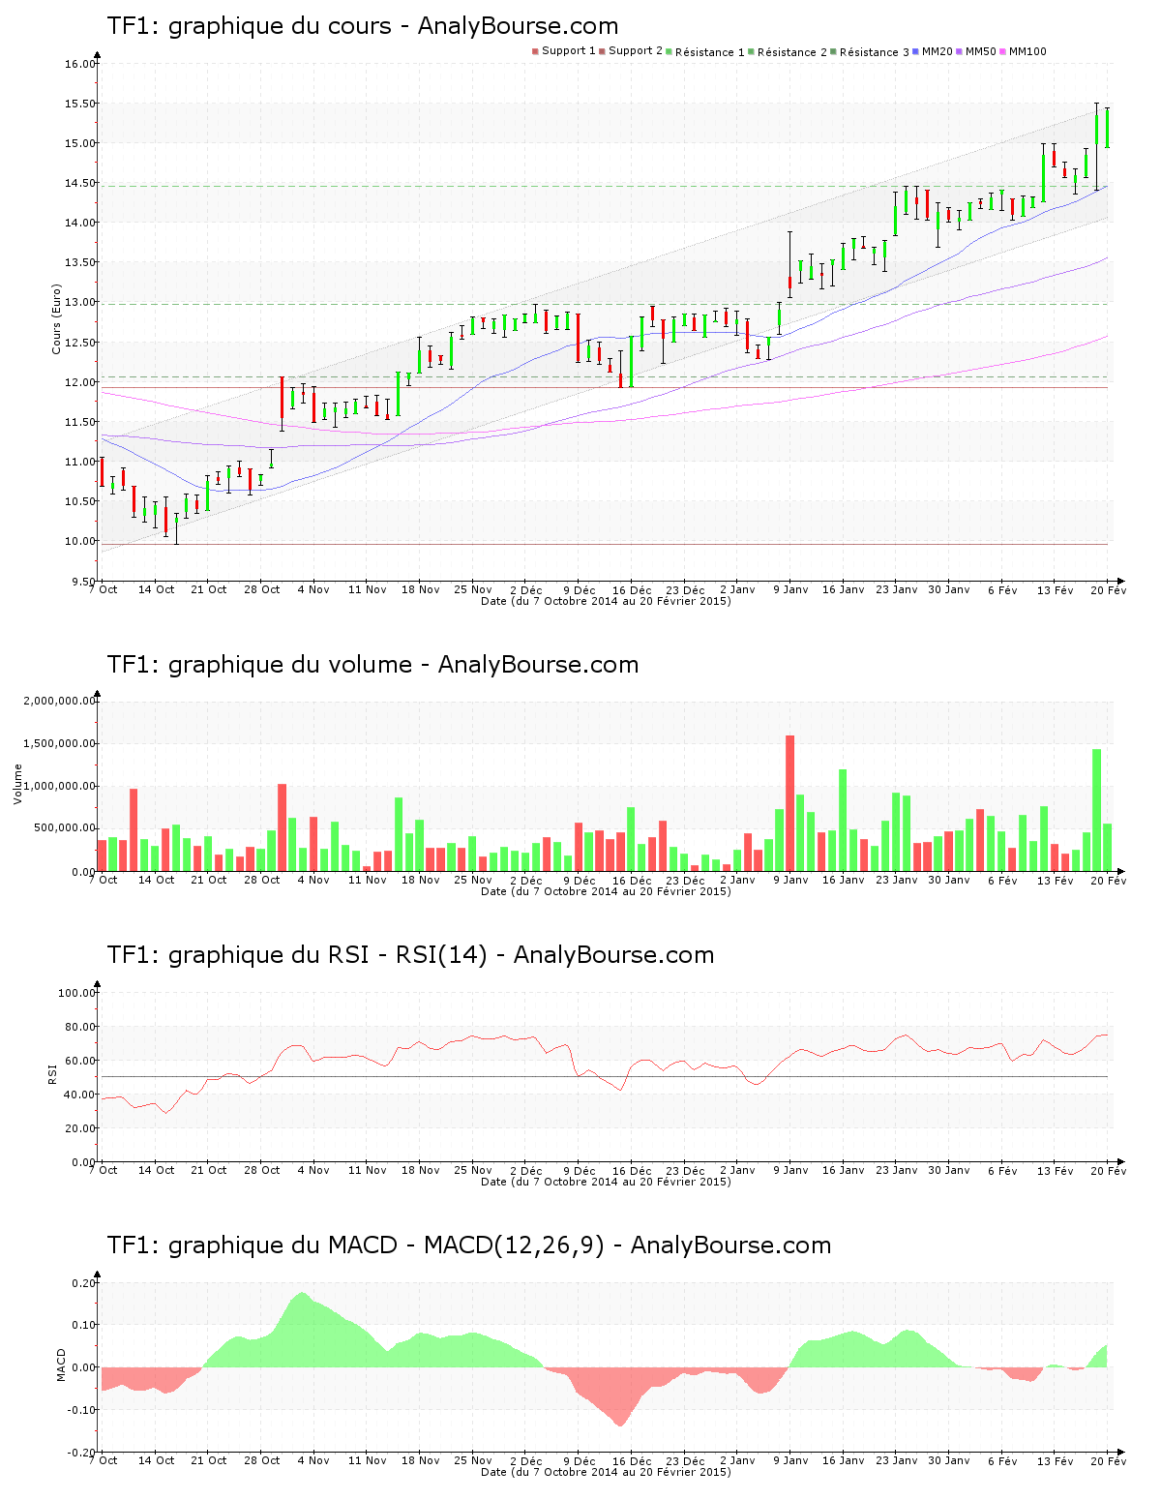Click the 2,000,000.00 volume axis value

click(x=59, y=701)
